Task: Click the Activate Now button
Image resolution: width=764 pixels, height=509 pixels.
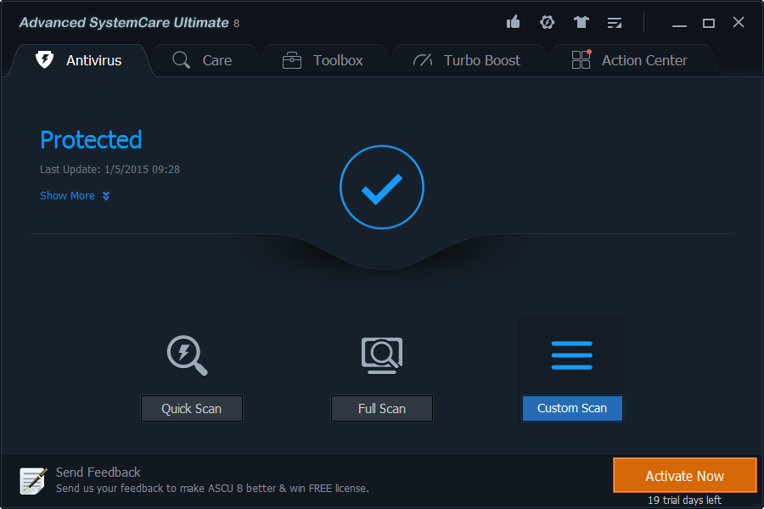Action: click(x=684, y=475)
